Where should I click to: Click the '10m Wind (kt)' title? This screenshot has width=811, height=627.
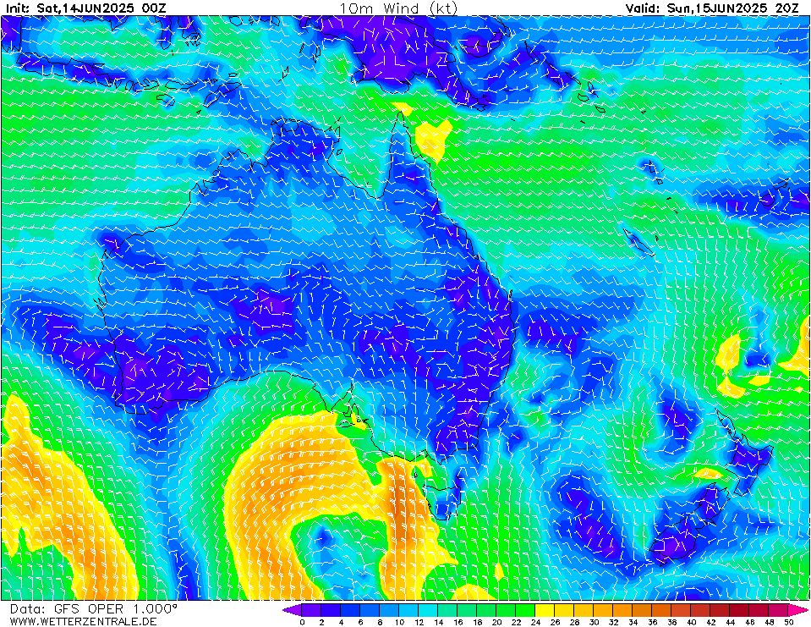click(398, 8)
